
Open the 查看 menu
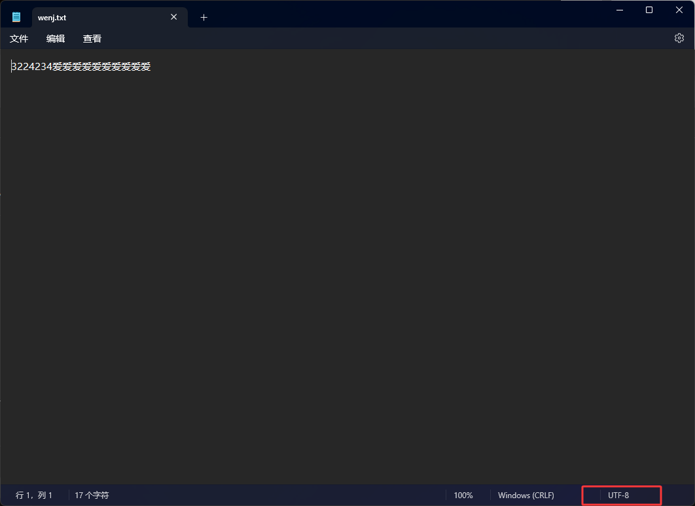92,39
